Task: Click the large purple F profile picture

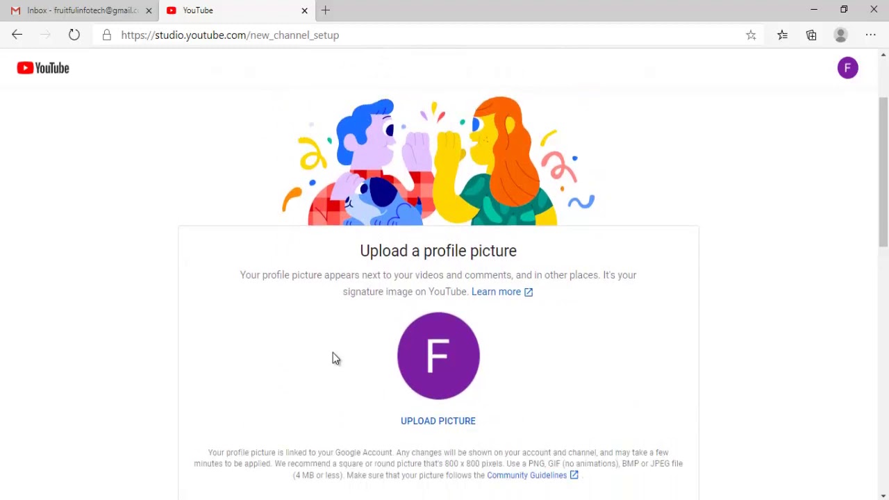Action: coord(438,356)
